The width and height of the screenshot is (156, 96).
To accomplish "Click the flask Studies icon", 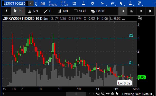I will pyautogui.click(x=84, y=3).
